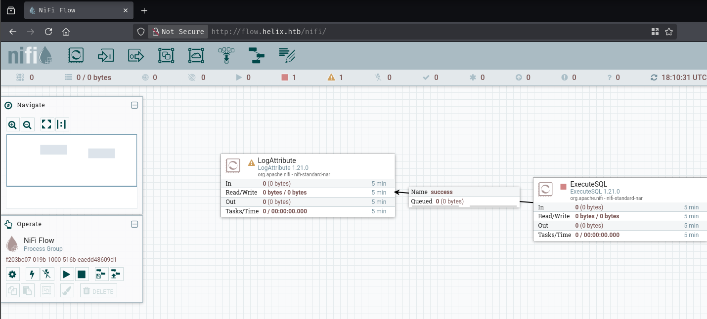
Task: Select the Process Group toolbar icon
Action: coord(166,55)
